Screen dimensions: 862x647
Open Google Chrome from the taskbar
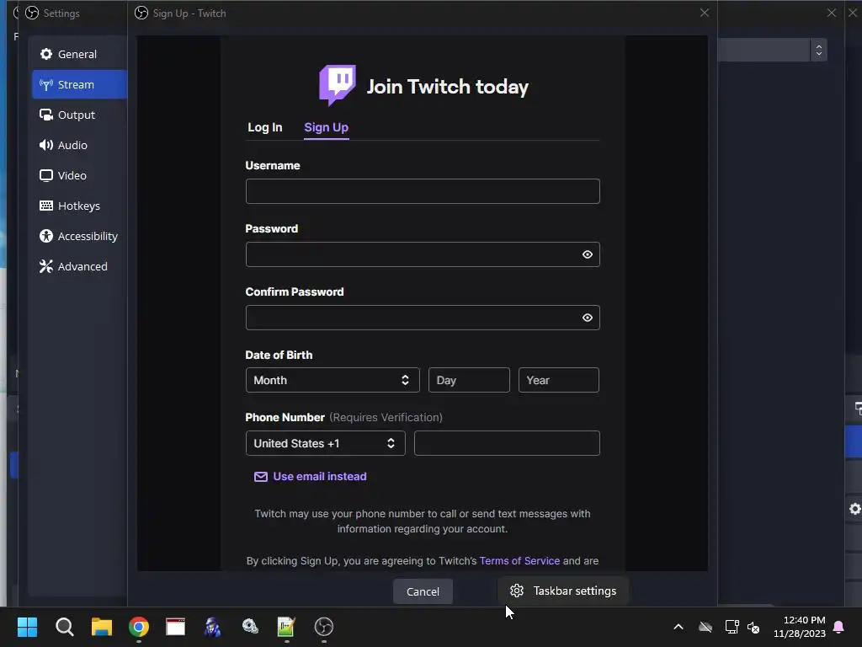click(x=139, y=627)
